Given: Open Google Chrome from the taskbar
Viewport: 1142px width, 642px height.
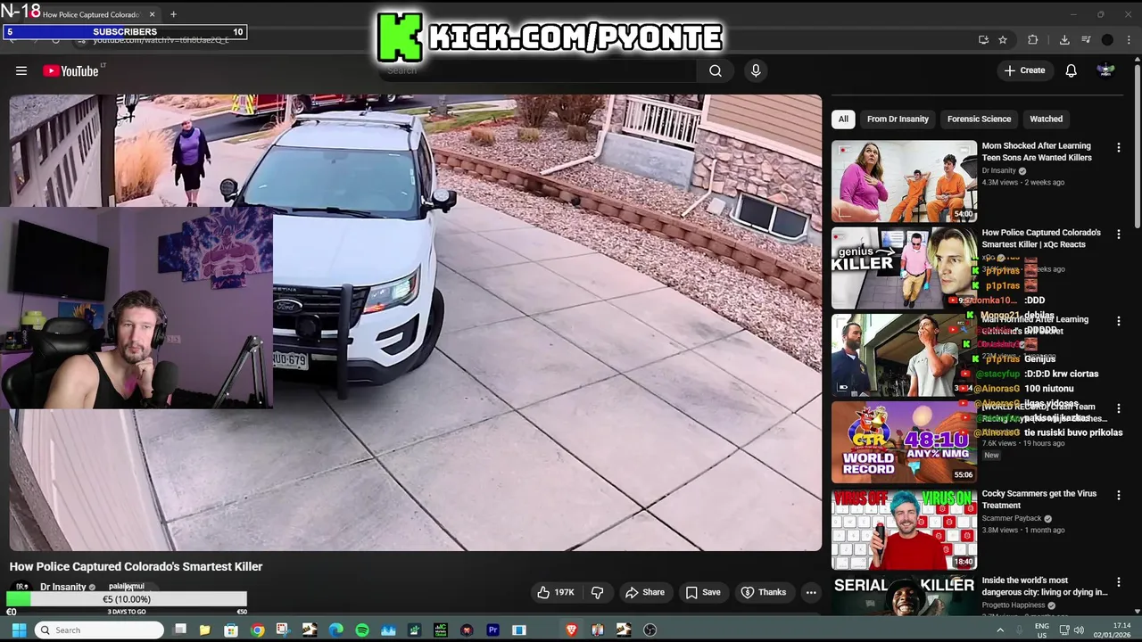Looking at the screenshot, I should click(x=257, y=630).
